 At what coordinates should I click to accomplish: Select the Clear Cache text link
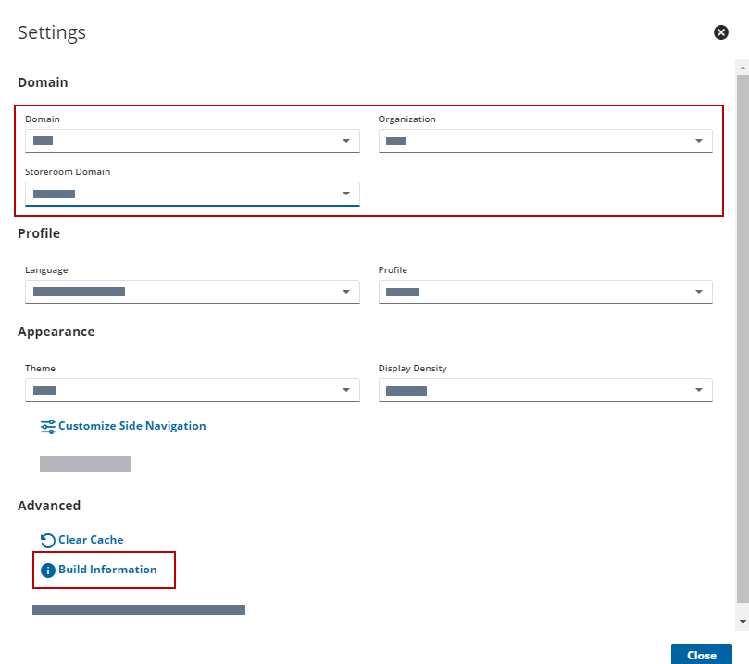(91, 540)
